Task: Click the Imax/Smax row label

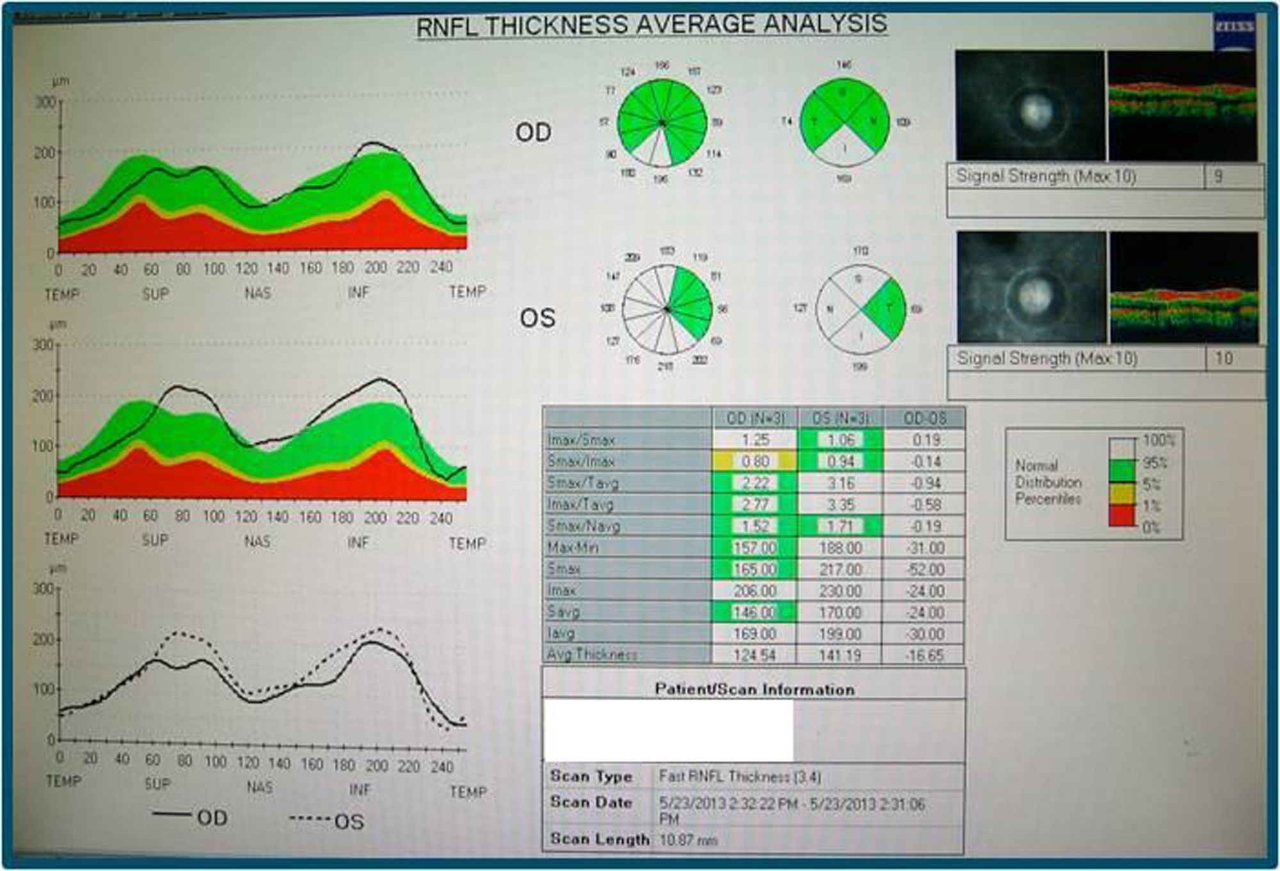Action: 581,440
